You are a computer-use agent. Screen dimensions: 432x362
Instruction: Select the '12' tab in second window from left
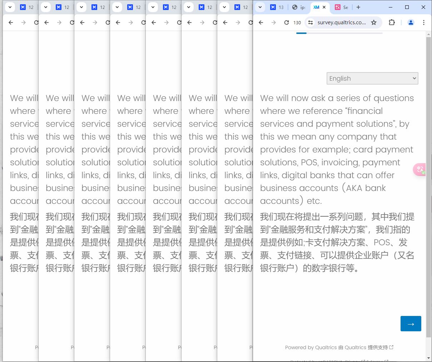point(63,7)
